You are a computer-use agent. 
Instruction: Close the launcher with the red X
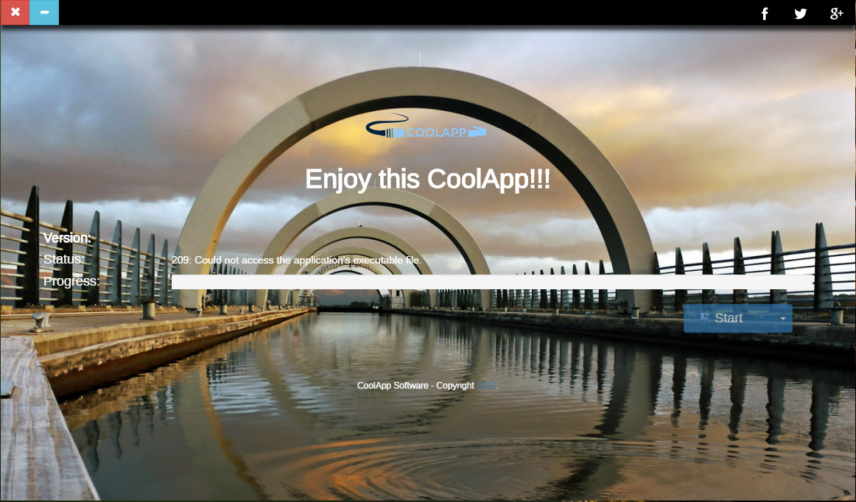click(15, 13)
